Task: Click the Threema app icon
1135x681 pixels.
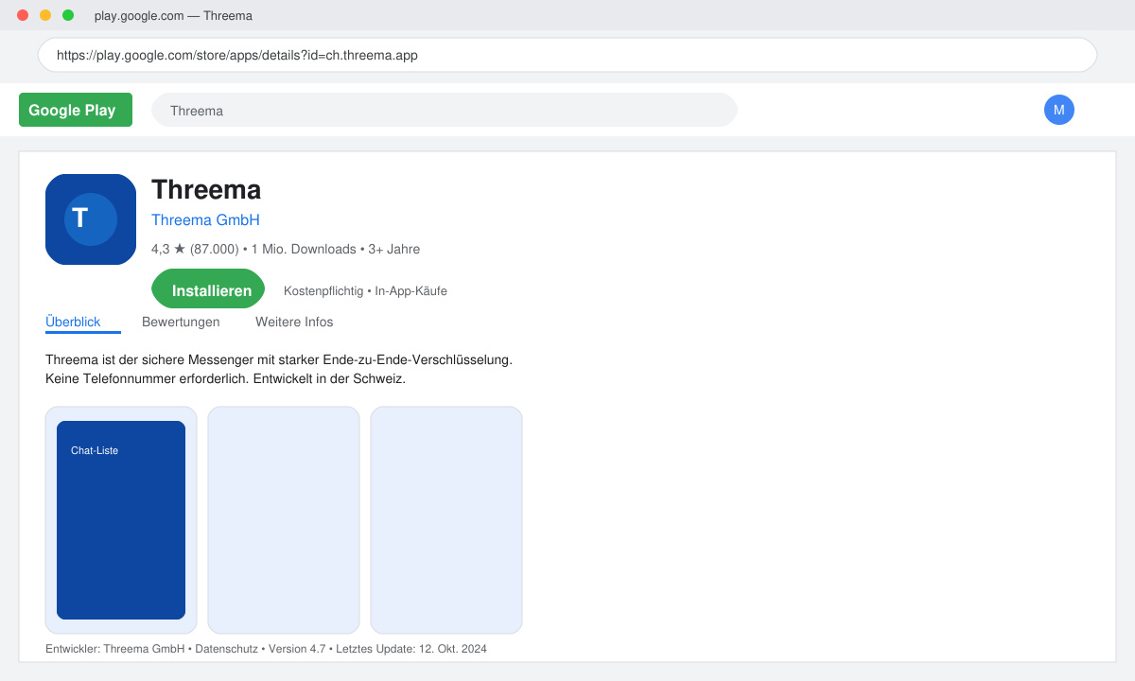Action: [91, 219]
